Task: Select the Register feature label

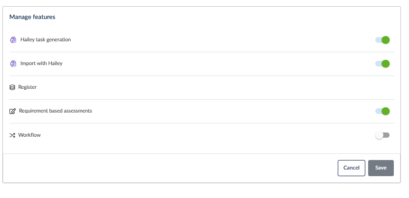Action: click(28, 87)
